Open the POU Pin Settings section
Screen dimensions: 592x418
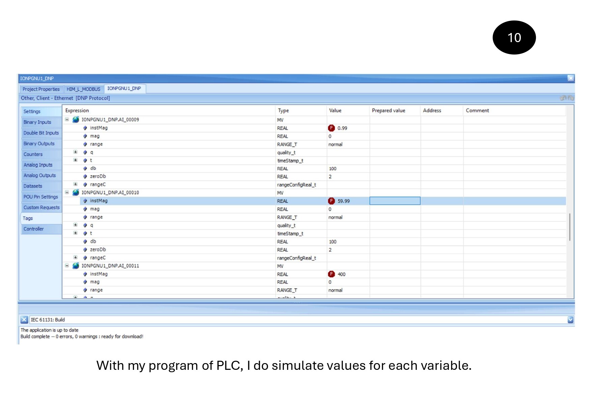click(40, 197)
